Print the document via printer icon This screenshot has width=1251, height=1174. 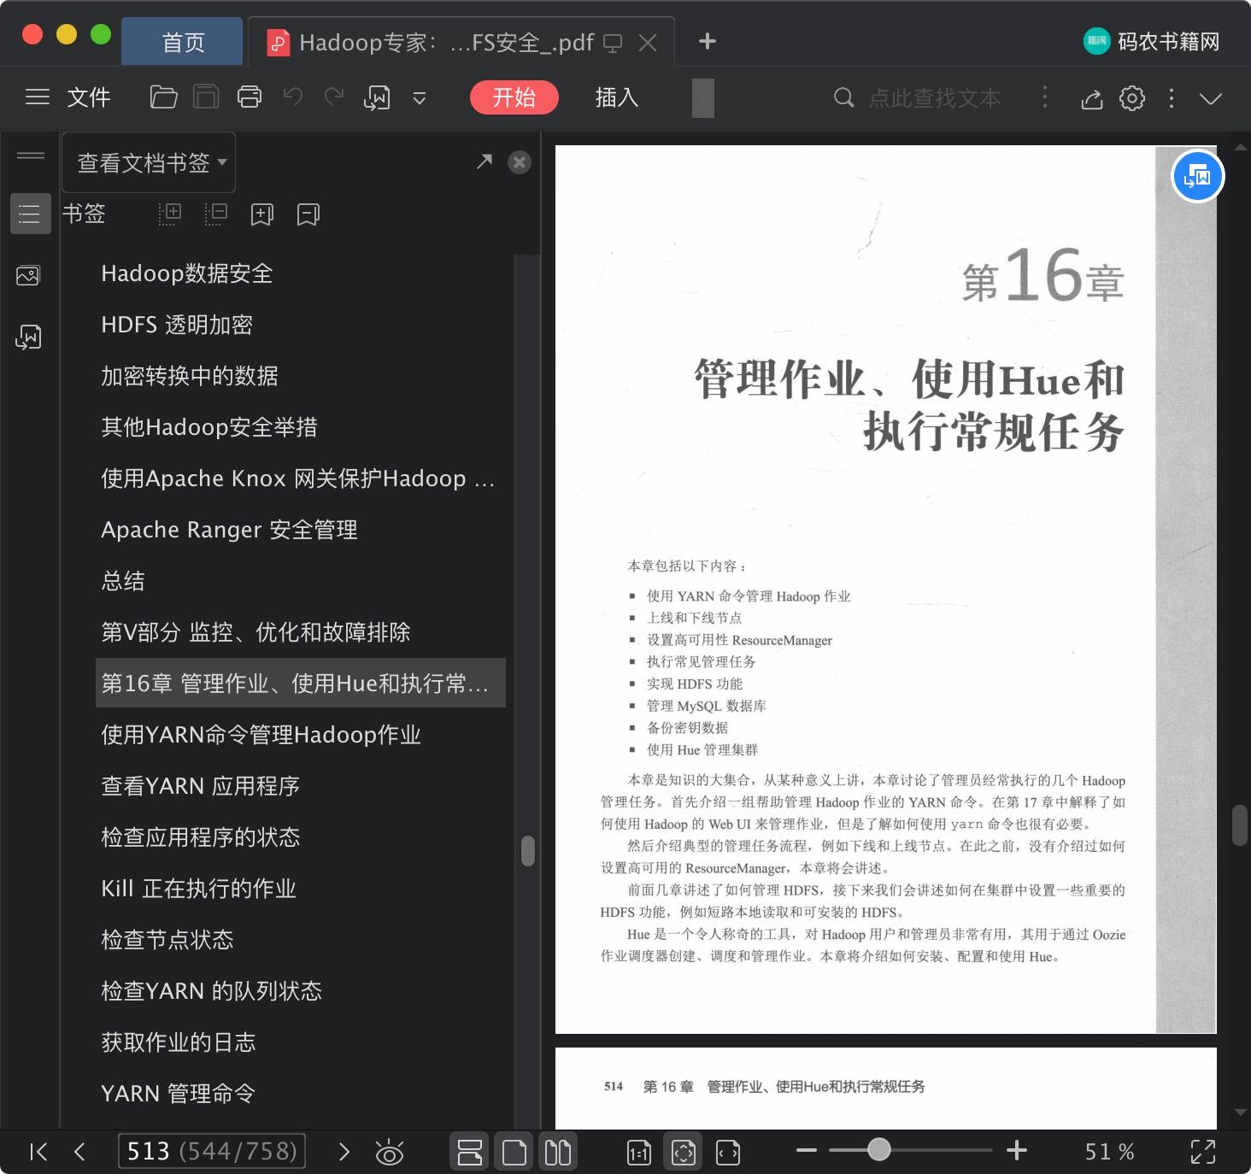[x=250, y=97]
